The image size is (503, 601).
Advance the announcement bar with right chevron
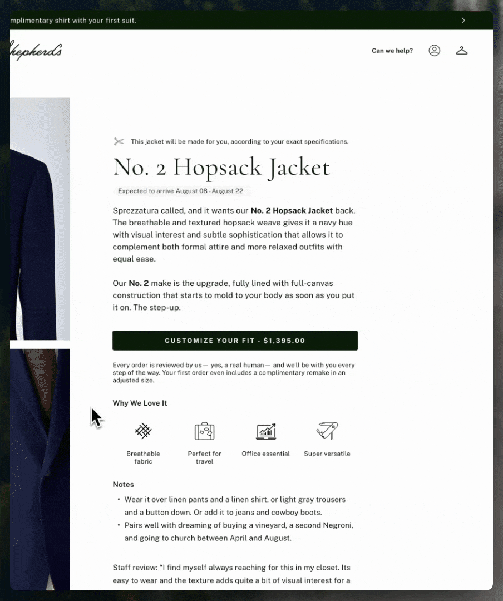pyautogui.click(x=463, y=21)
